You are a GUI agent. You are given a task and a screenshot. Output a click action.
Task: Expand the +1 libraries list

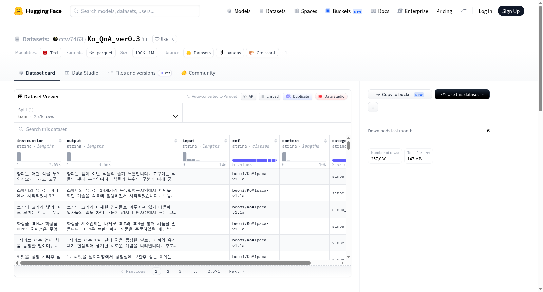[284, 53]
